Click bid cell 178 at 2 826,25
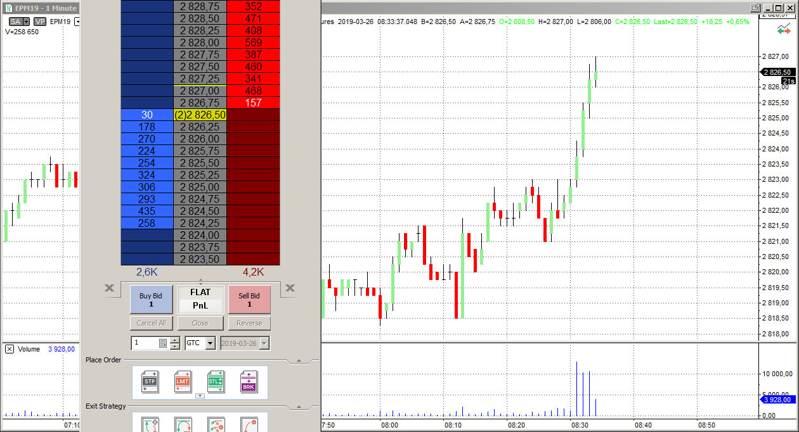The height and width of the screenshot is (432, 799). tap(147, 127)
